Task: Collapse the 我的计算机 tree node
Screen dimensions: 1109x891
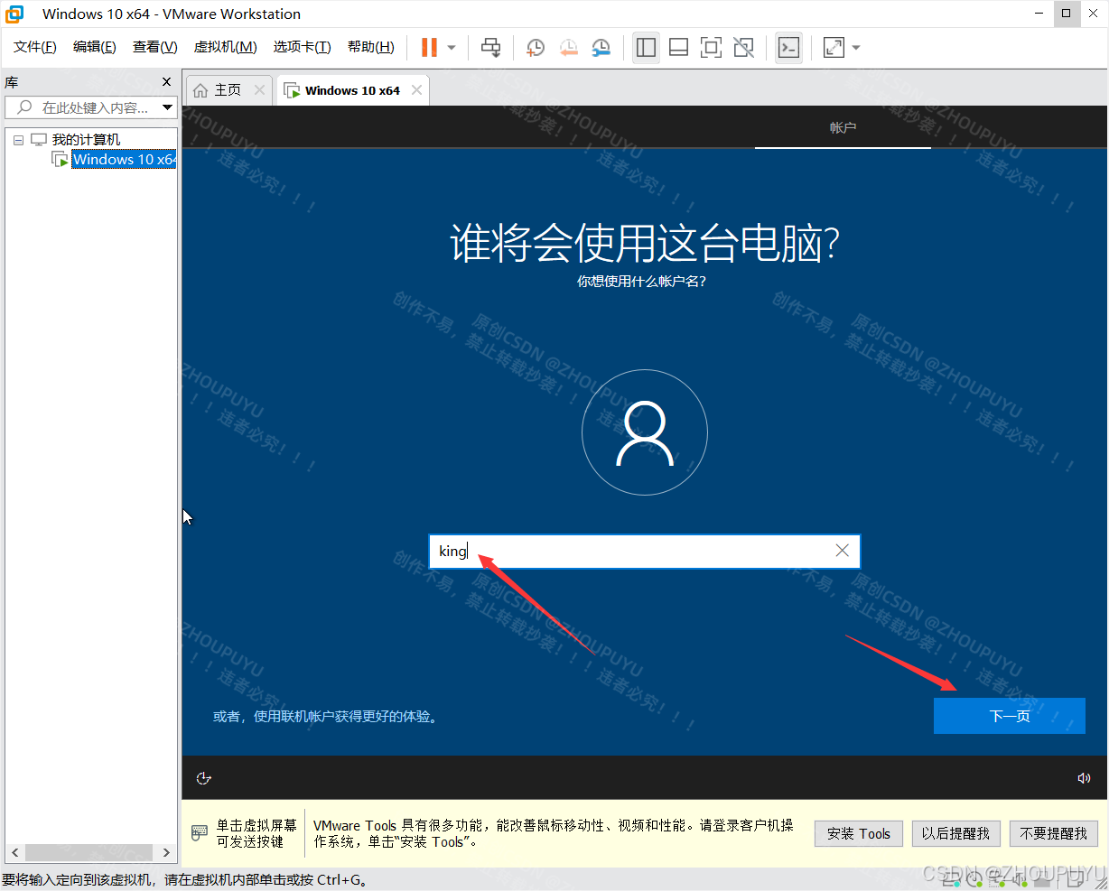Action: 18,140
